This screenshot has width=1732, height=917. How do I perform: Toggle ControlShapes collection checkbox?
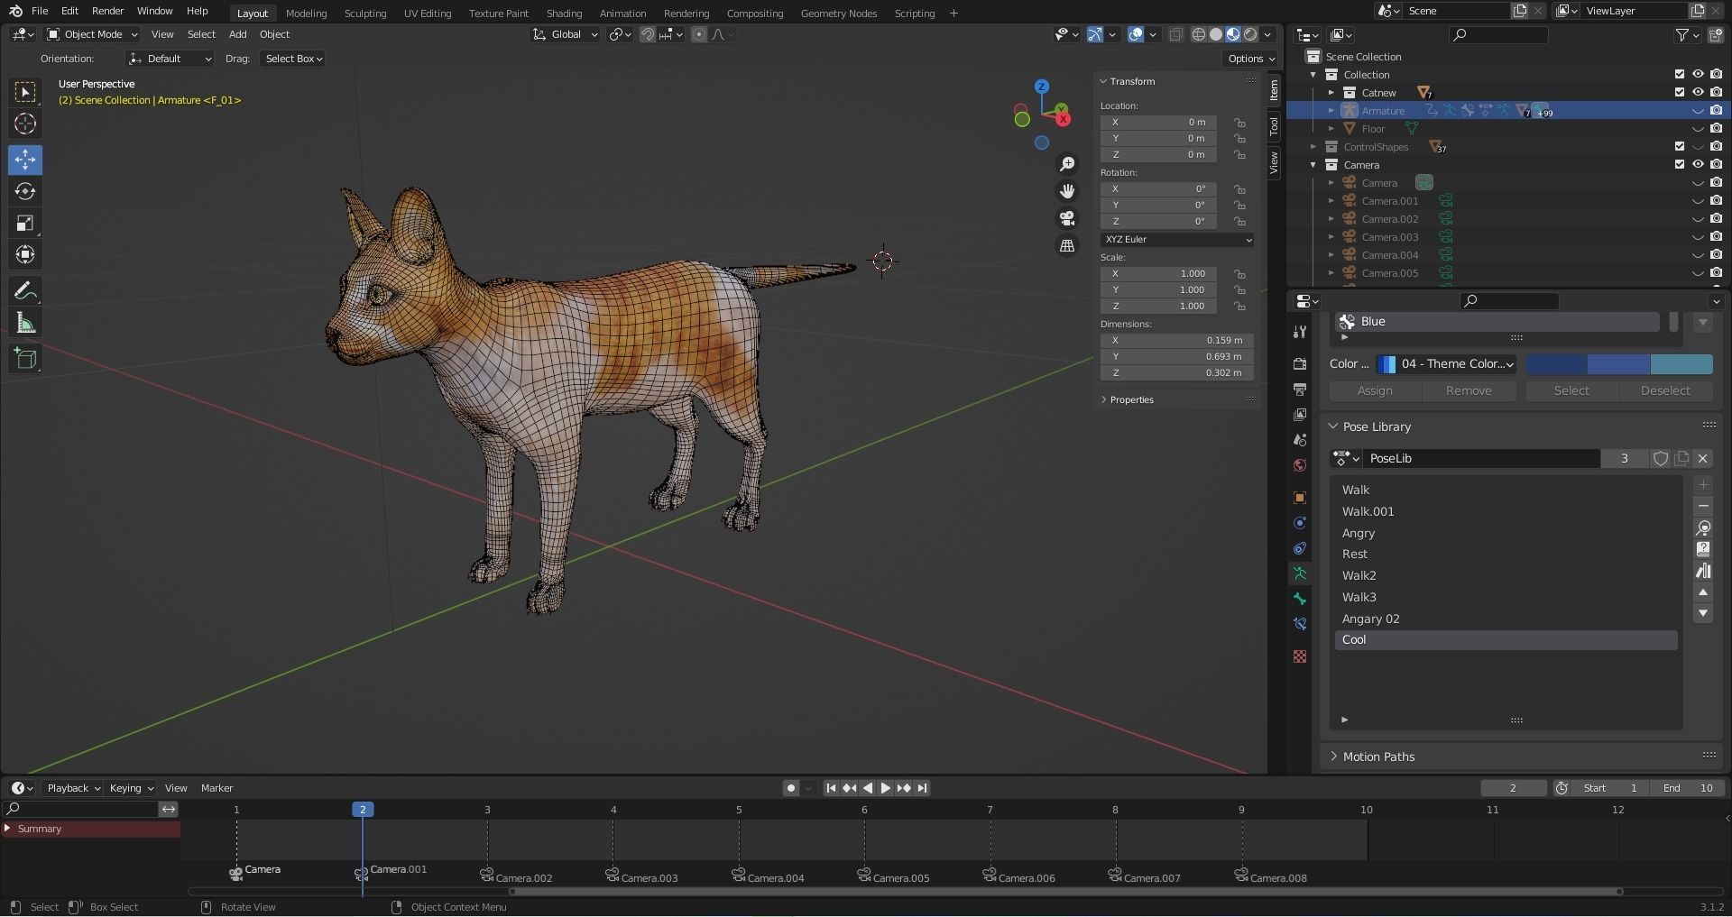pos(1680,146)
